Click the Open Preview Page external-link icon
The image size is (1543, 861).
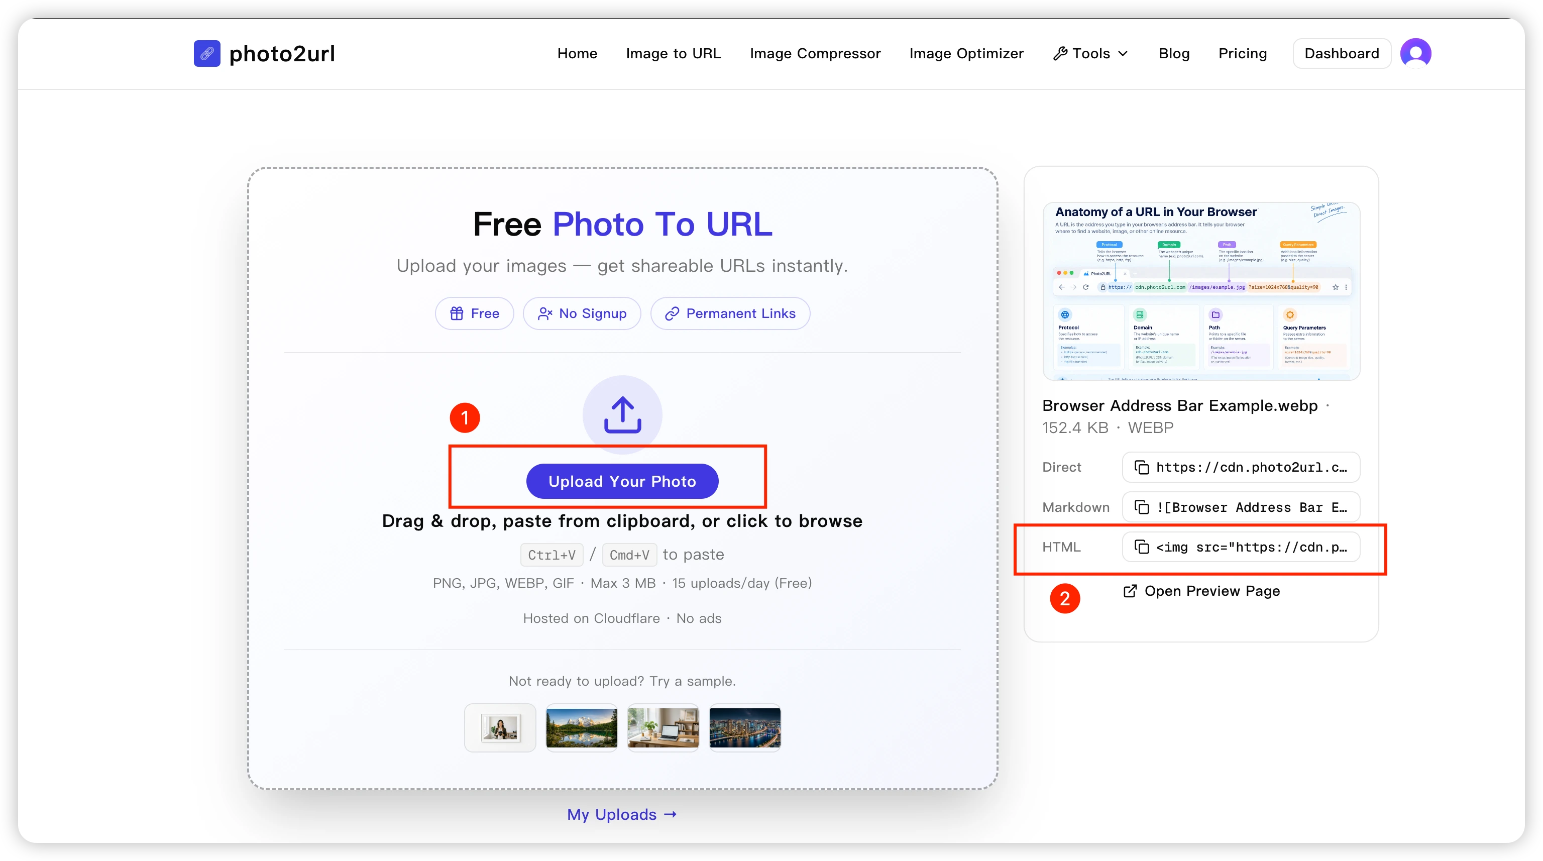point(1130,591)
